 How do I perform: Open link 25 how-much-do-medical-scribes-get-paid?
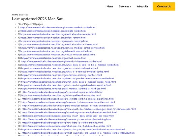79,109
